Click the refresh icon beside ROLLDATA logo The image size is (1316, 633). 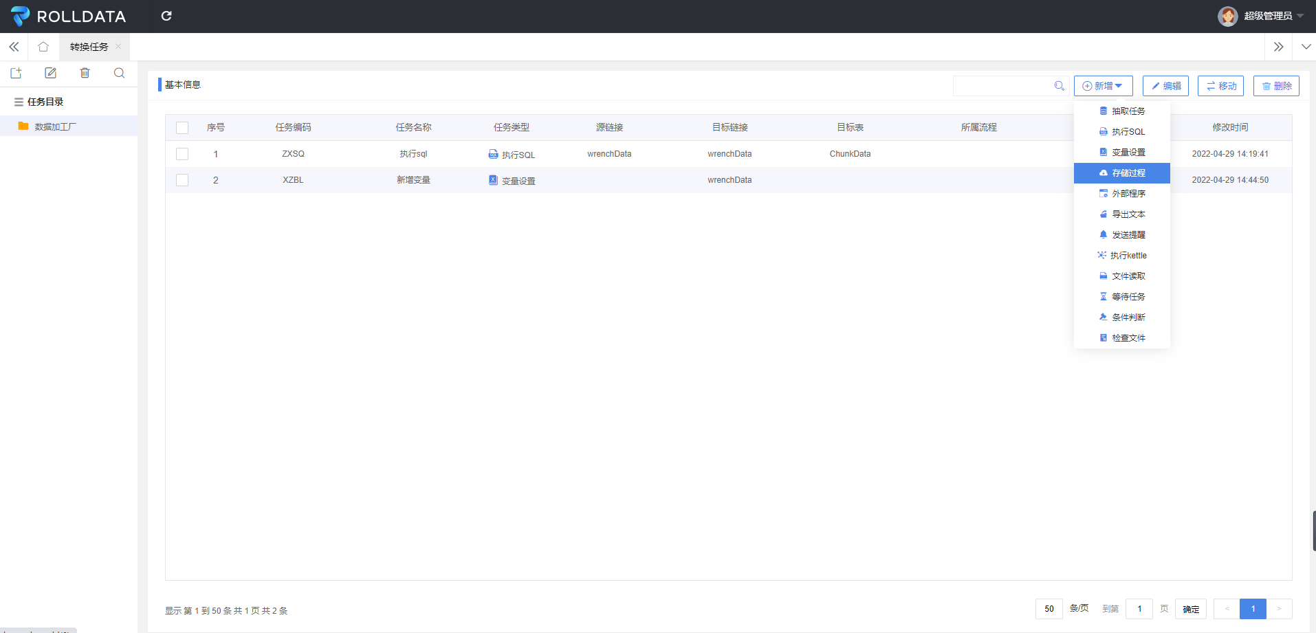click(x=166, y=16)
